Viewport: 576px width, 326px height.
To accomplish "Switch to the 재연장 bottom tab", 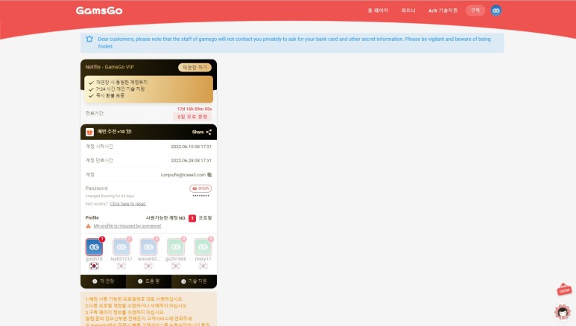I will click(104, 281).
